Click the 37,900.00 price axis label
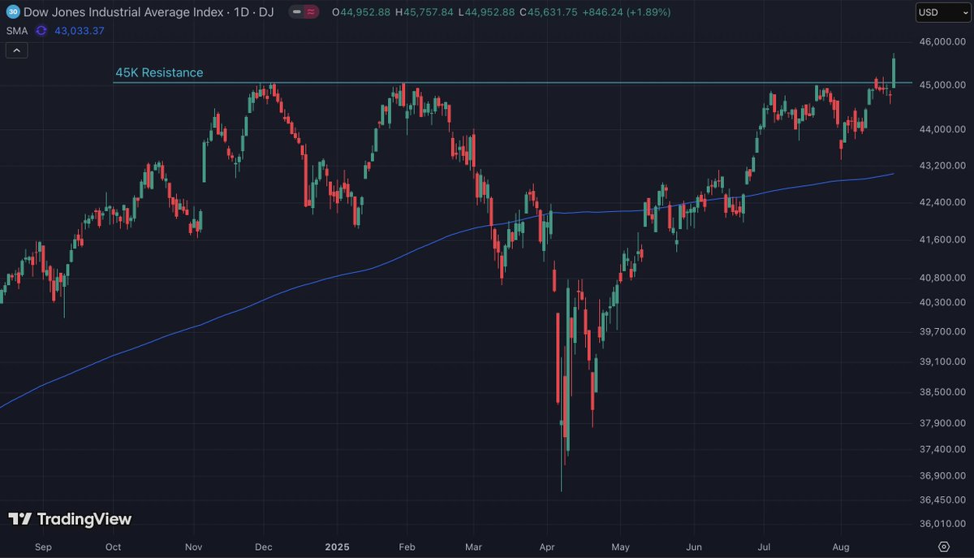Viewport: 974px width, 558px height. point(942,423)
